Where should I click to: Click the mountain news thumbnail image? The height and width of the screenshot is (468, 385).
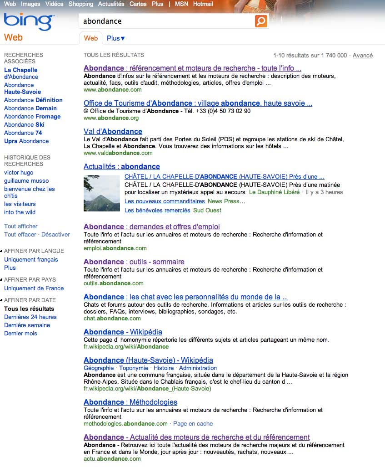tap(102, 193)
